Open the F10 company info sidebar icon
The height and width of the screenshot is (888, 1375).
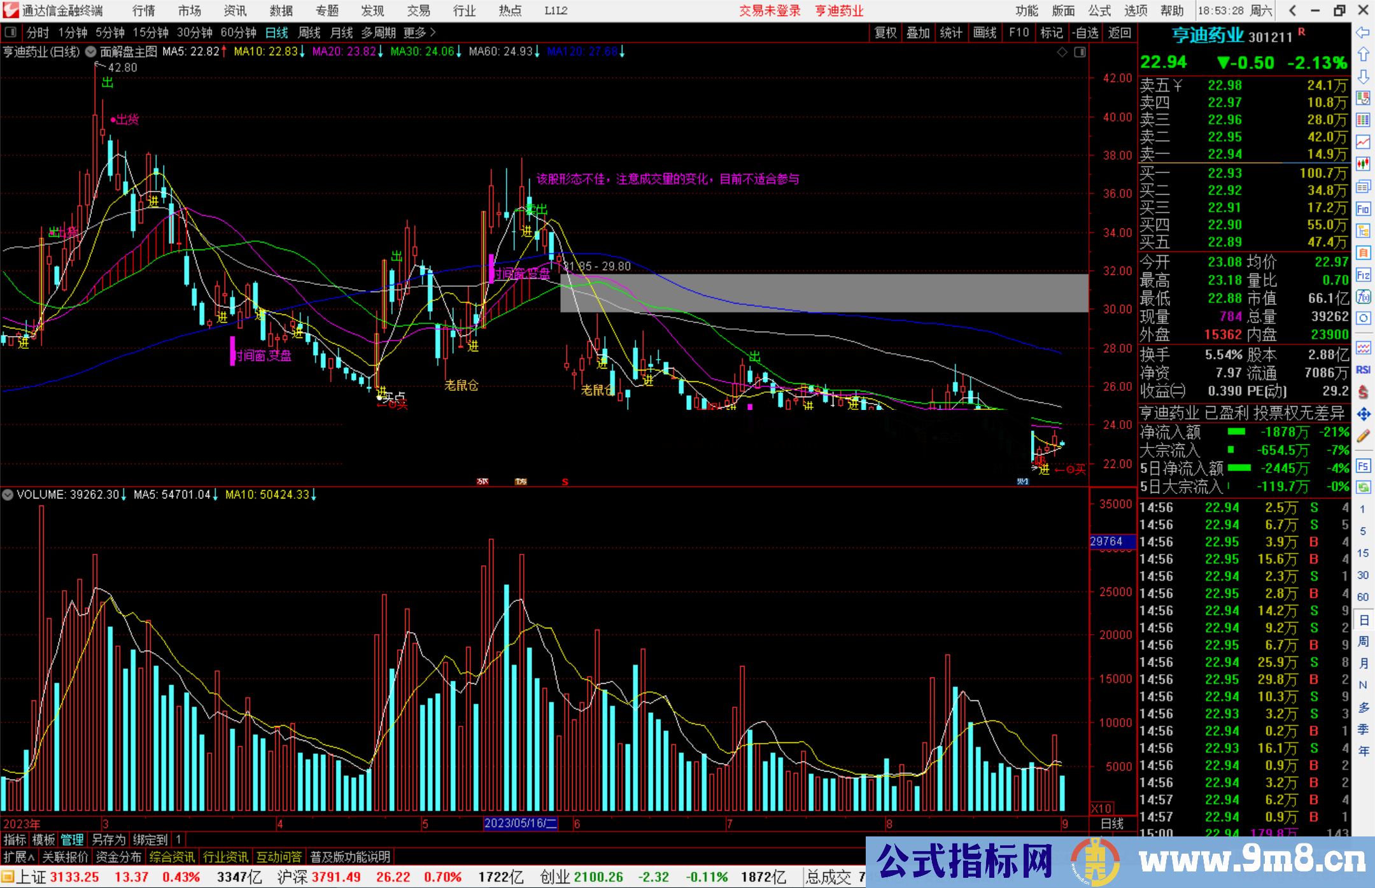[1363, 209]
